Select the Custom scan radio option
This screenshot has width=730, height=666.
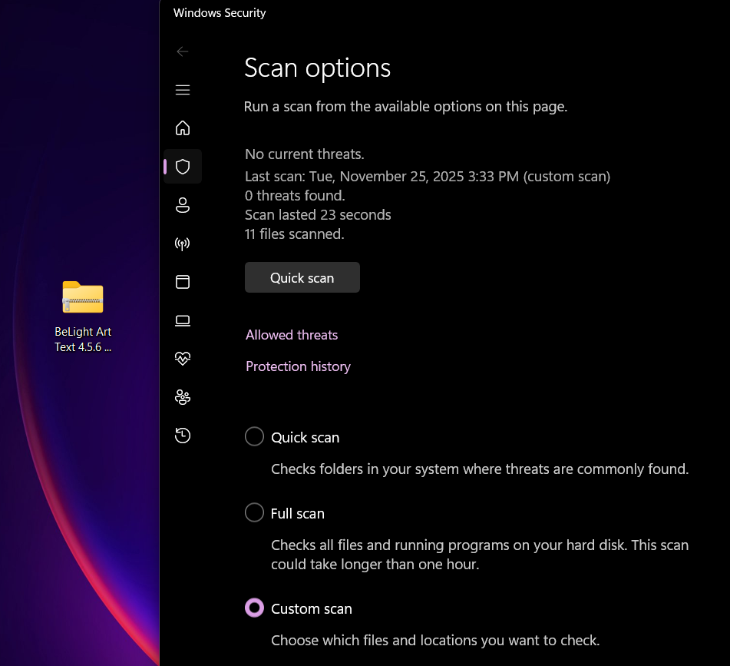pos(254,608)
